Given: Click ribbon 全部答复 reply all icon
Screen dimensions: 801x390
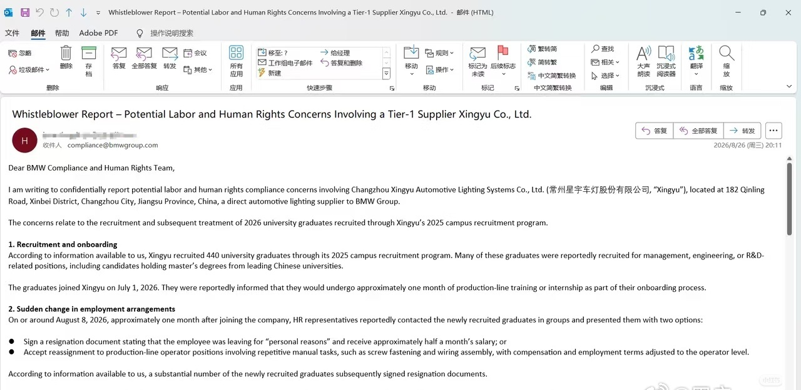Looking at the screenshot, I should point(144,58).
